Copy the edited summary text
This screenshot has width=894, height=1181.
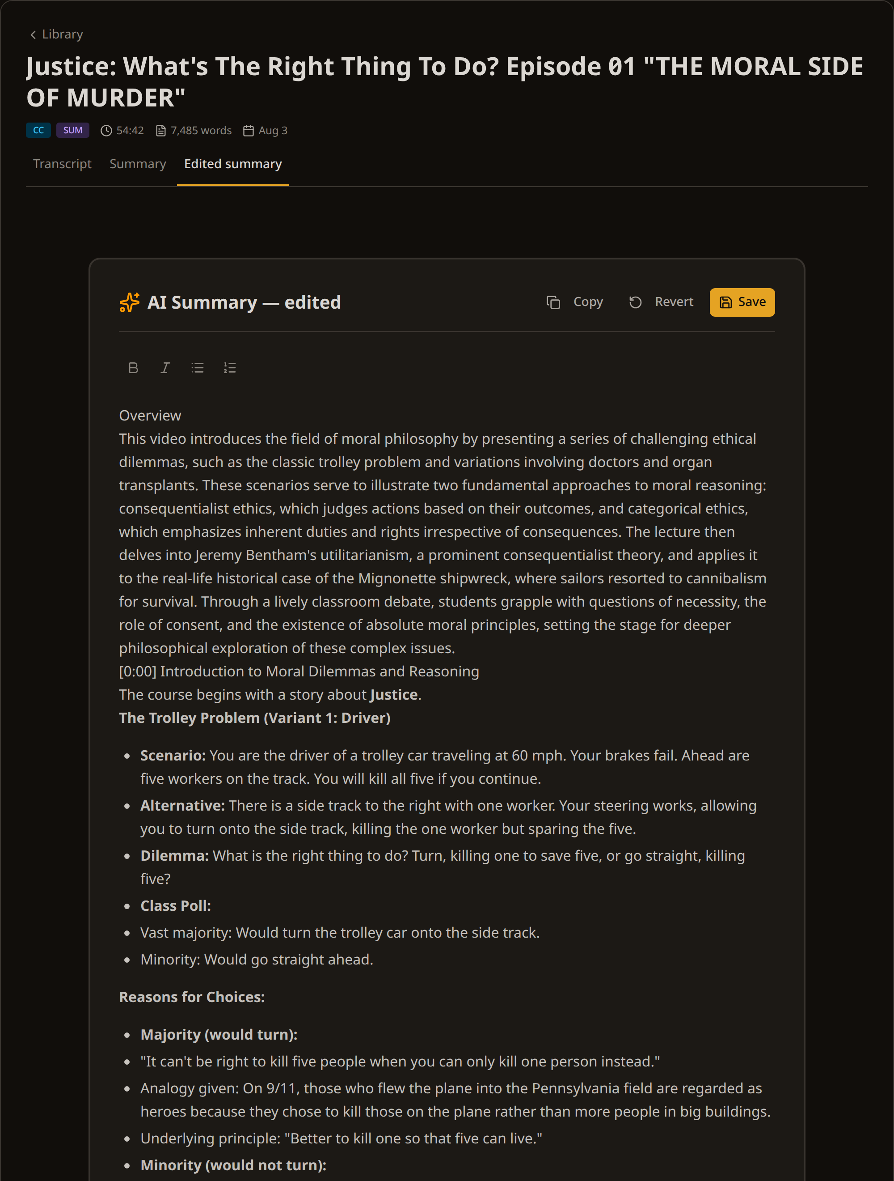point(575,302)
